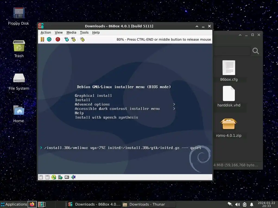
Task: Pause the 86Box emulation
Action: 42,39
